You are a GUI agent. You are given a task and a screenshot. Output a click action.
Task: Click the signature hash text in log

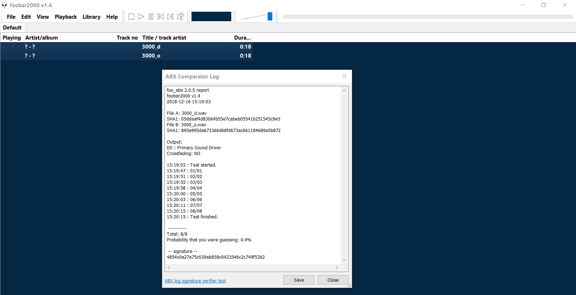(216, 257)
